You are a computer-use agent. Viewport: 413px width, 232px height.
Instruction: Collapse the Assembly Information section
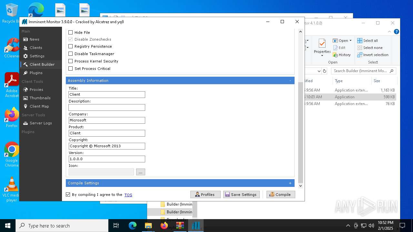(x=290, y=81)
